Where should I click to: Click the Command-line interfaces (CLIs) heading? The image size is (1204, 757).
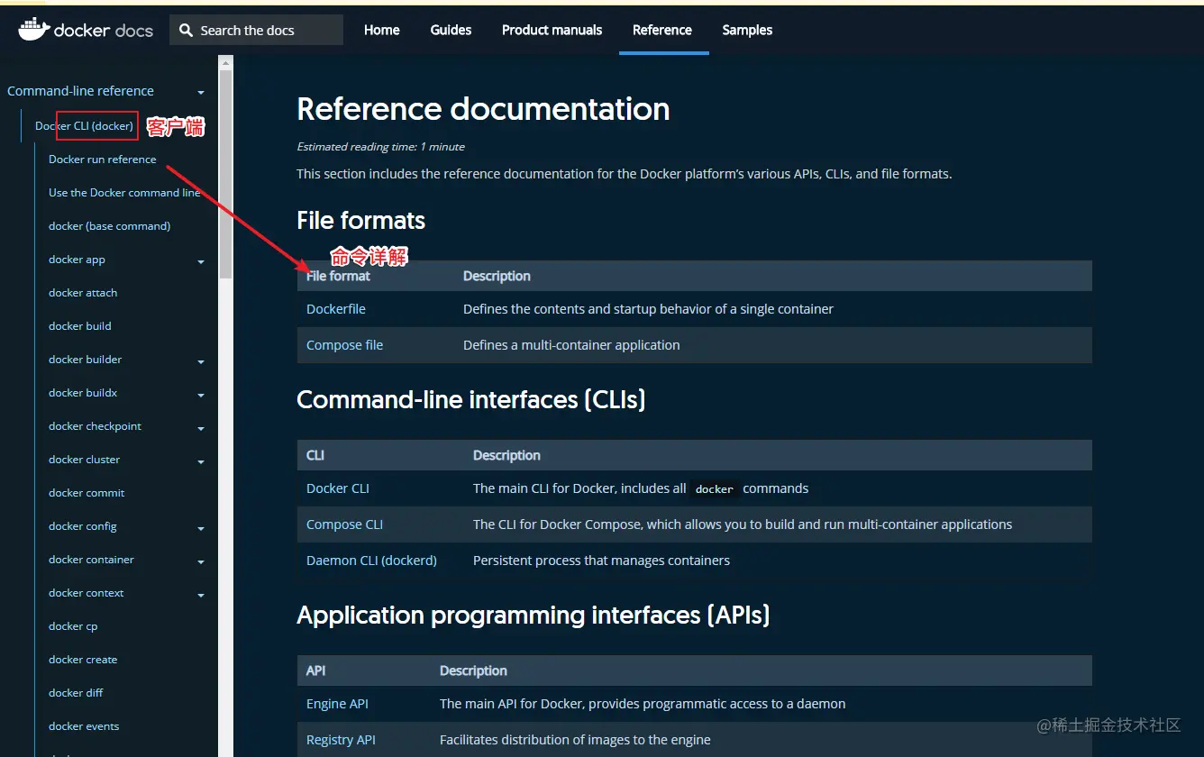(x=471, y=400)
